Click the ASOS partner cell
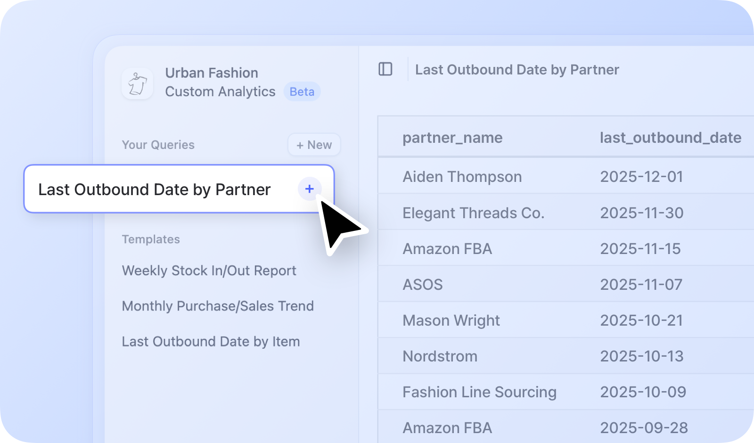 [x=422, y=285]
